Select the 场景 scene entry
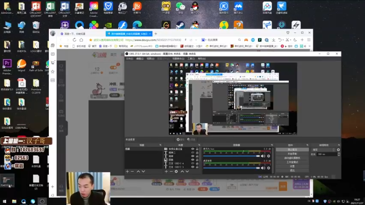 click(143, 149)
